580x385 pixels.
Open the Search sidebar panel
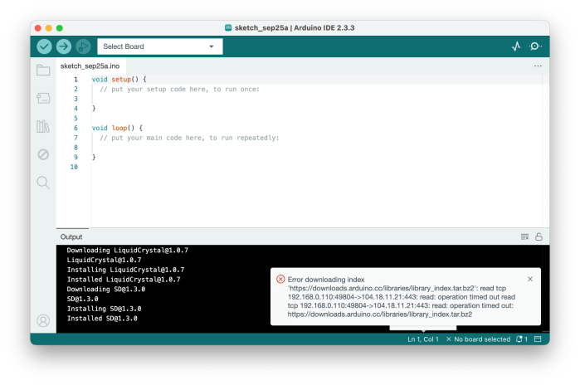click(x=43, y=182)
